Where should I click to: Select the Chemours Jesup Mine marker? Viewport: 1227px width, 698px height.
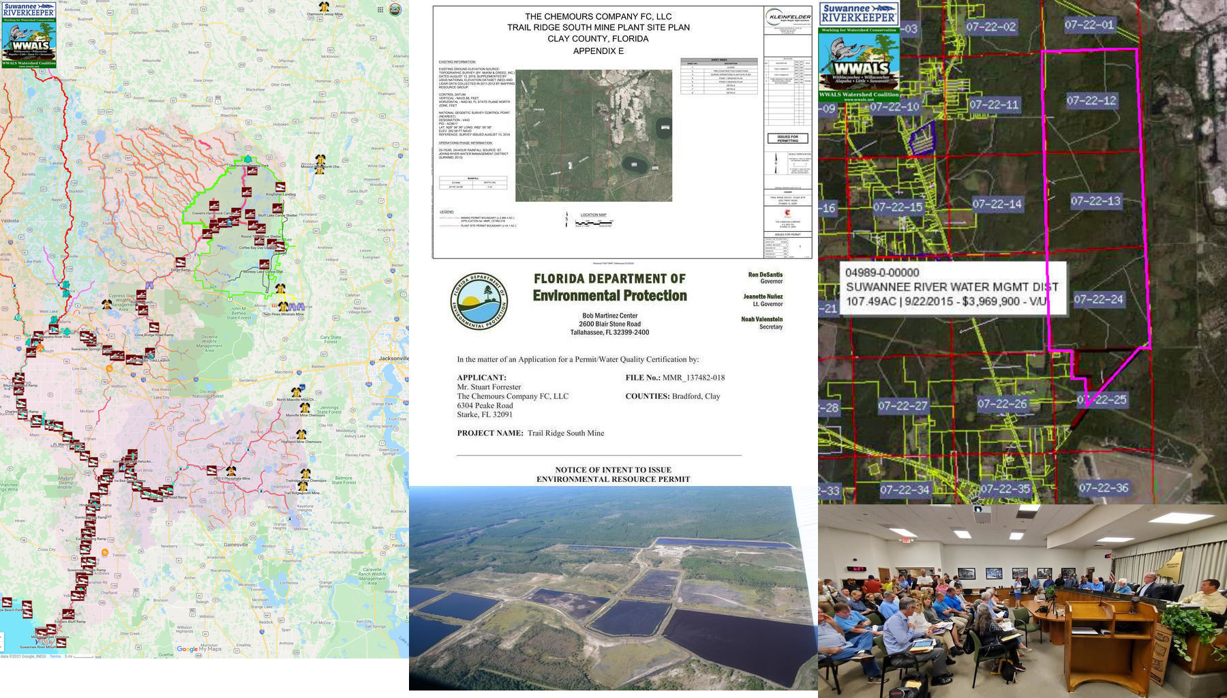click(x=324, y=7)
